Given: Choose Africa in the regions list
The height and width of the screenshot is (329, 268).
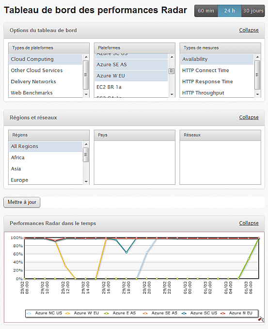Looking at the screenshot, I should [46, 157].
